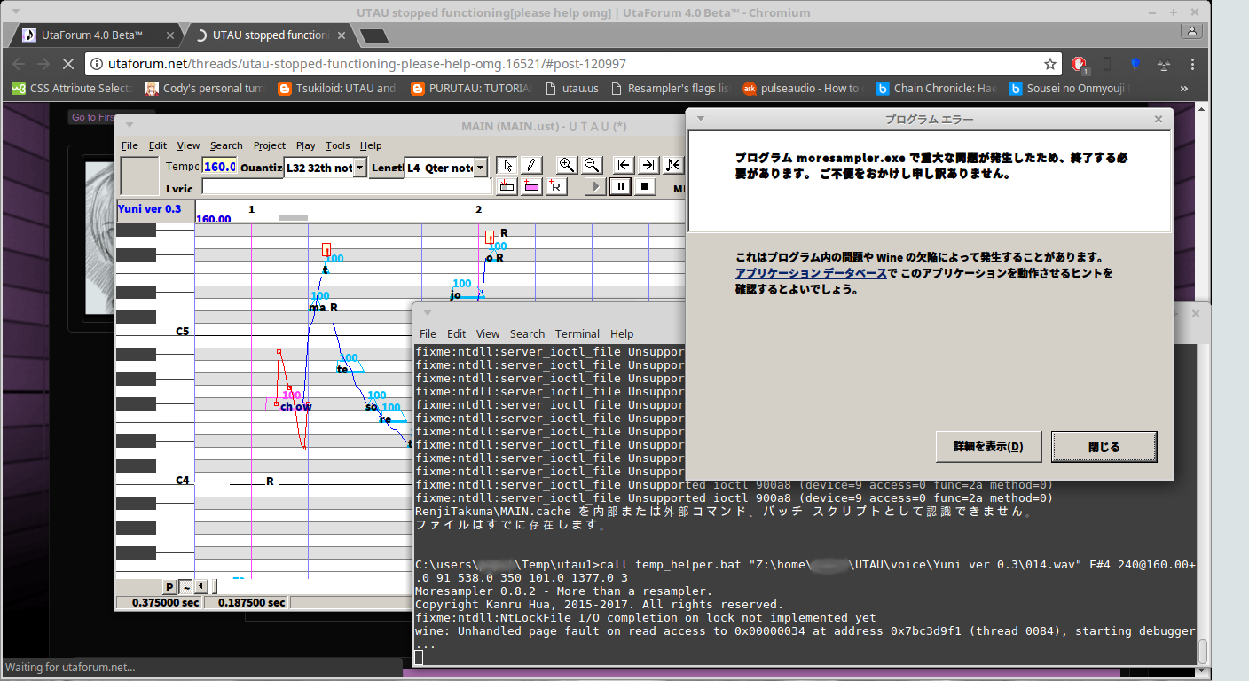Click the Lyric input field
1249x681 pixels.
[347, 187]
